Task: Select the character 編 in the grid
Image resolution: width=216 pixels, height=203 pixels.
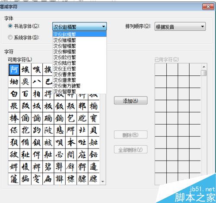Action: tap(25, 179)
